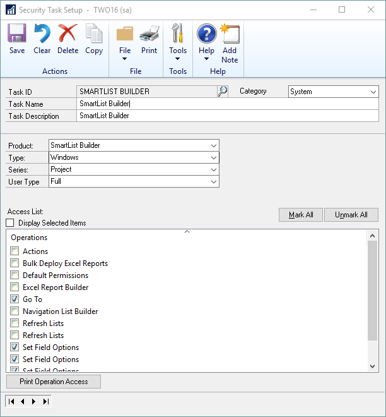
Task: Click the Print printer icon
Action: pyautogui.click(x=149, y=33)
